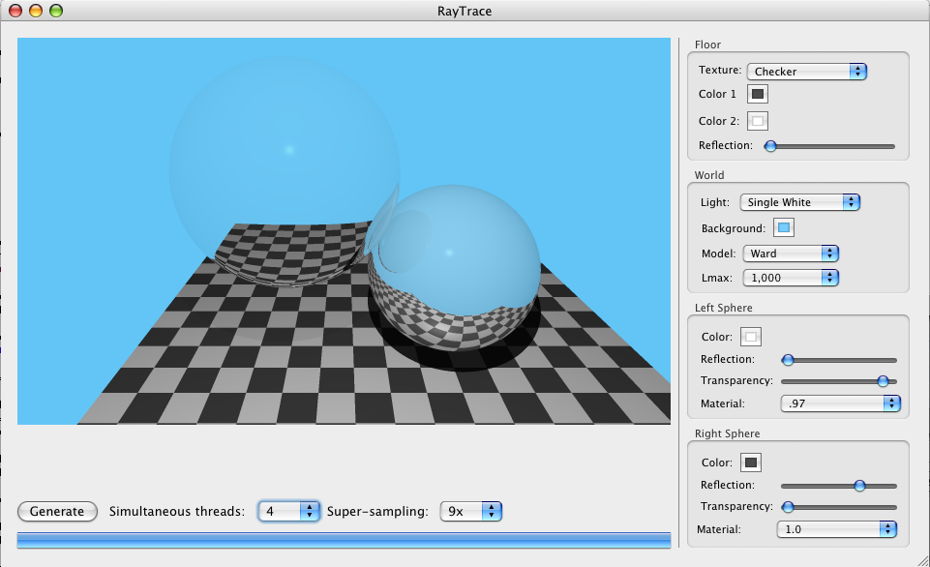
Task: Open the Lmax dropdown
Action: point(790,278)
